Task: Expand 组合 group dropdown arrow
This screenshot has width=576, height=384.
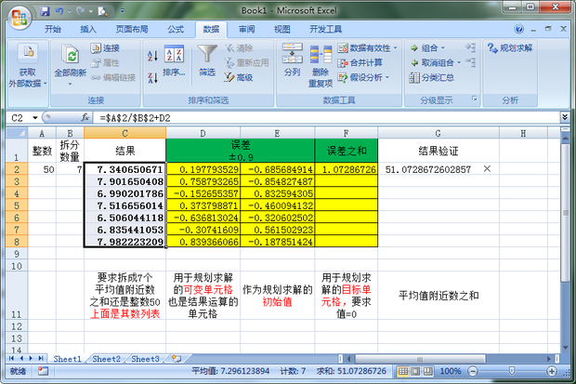Action: [x=442, y=48]
